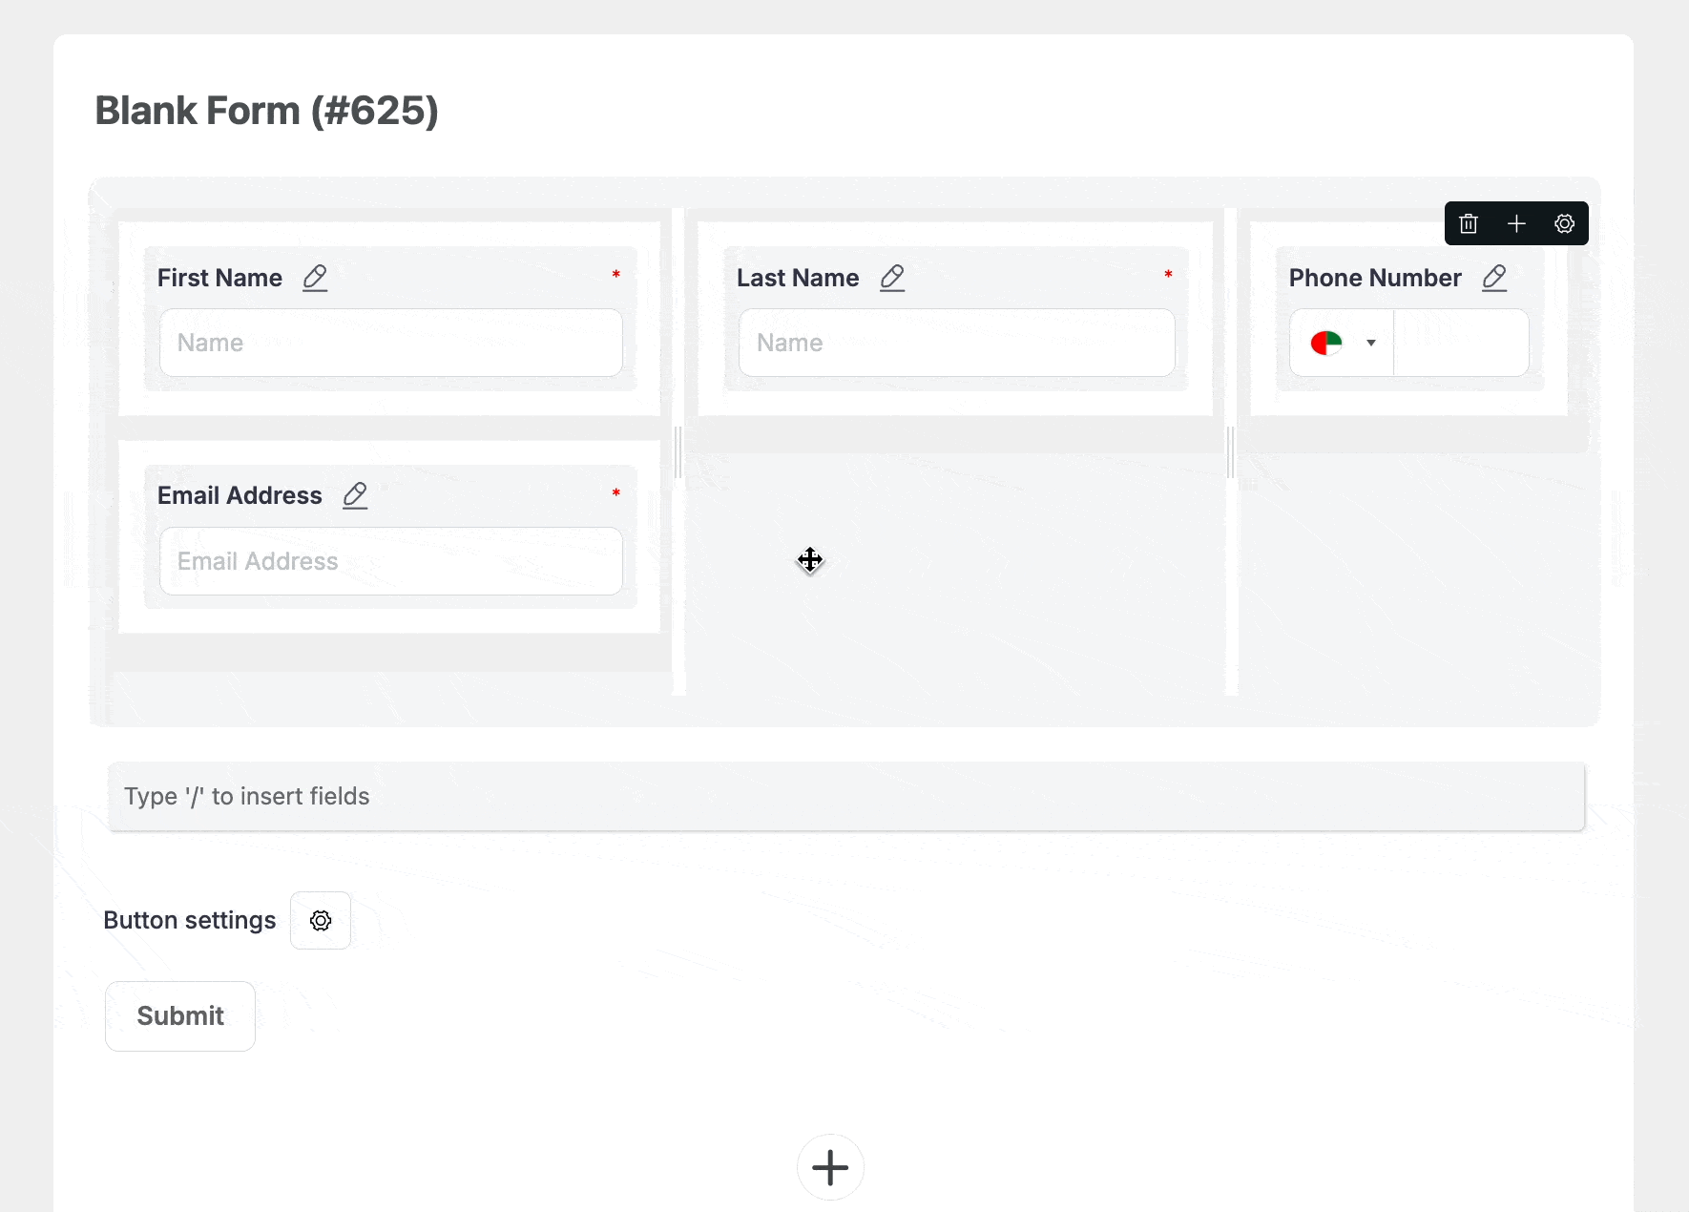1689x1212 pixels.
Task: Click column resize handle before Phone Number column
Action: tap(1230, 451)
